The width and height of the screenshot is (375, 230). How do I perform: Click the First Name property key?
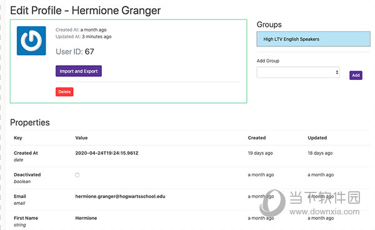26,218
